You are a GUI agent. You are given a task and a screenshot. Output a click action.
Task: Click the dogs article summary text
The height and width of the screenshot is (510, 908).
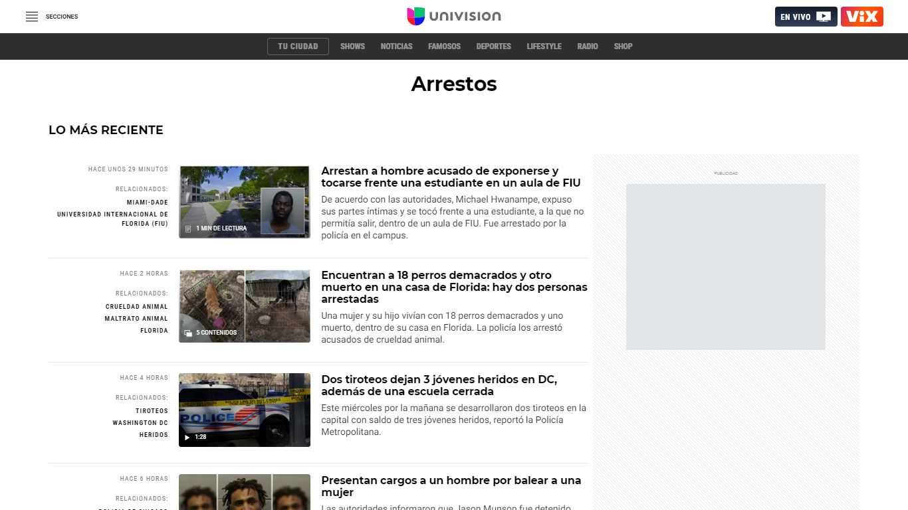[x=442, y=327]
